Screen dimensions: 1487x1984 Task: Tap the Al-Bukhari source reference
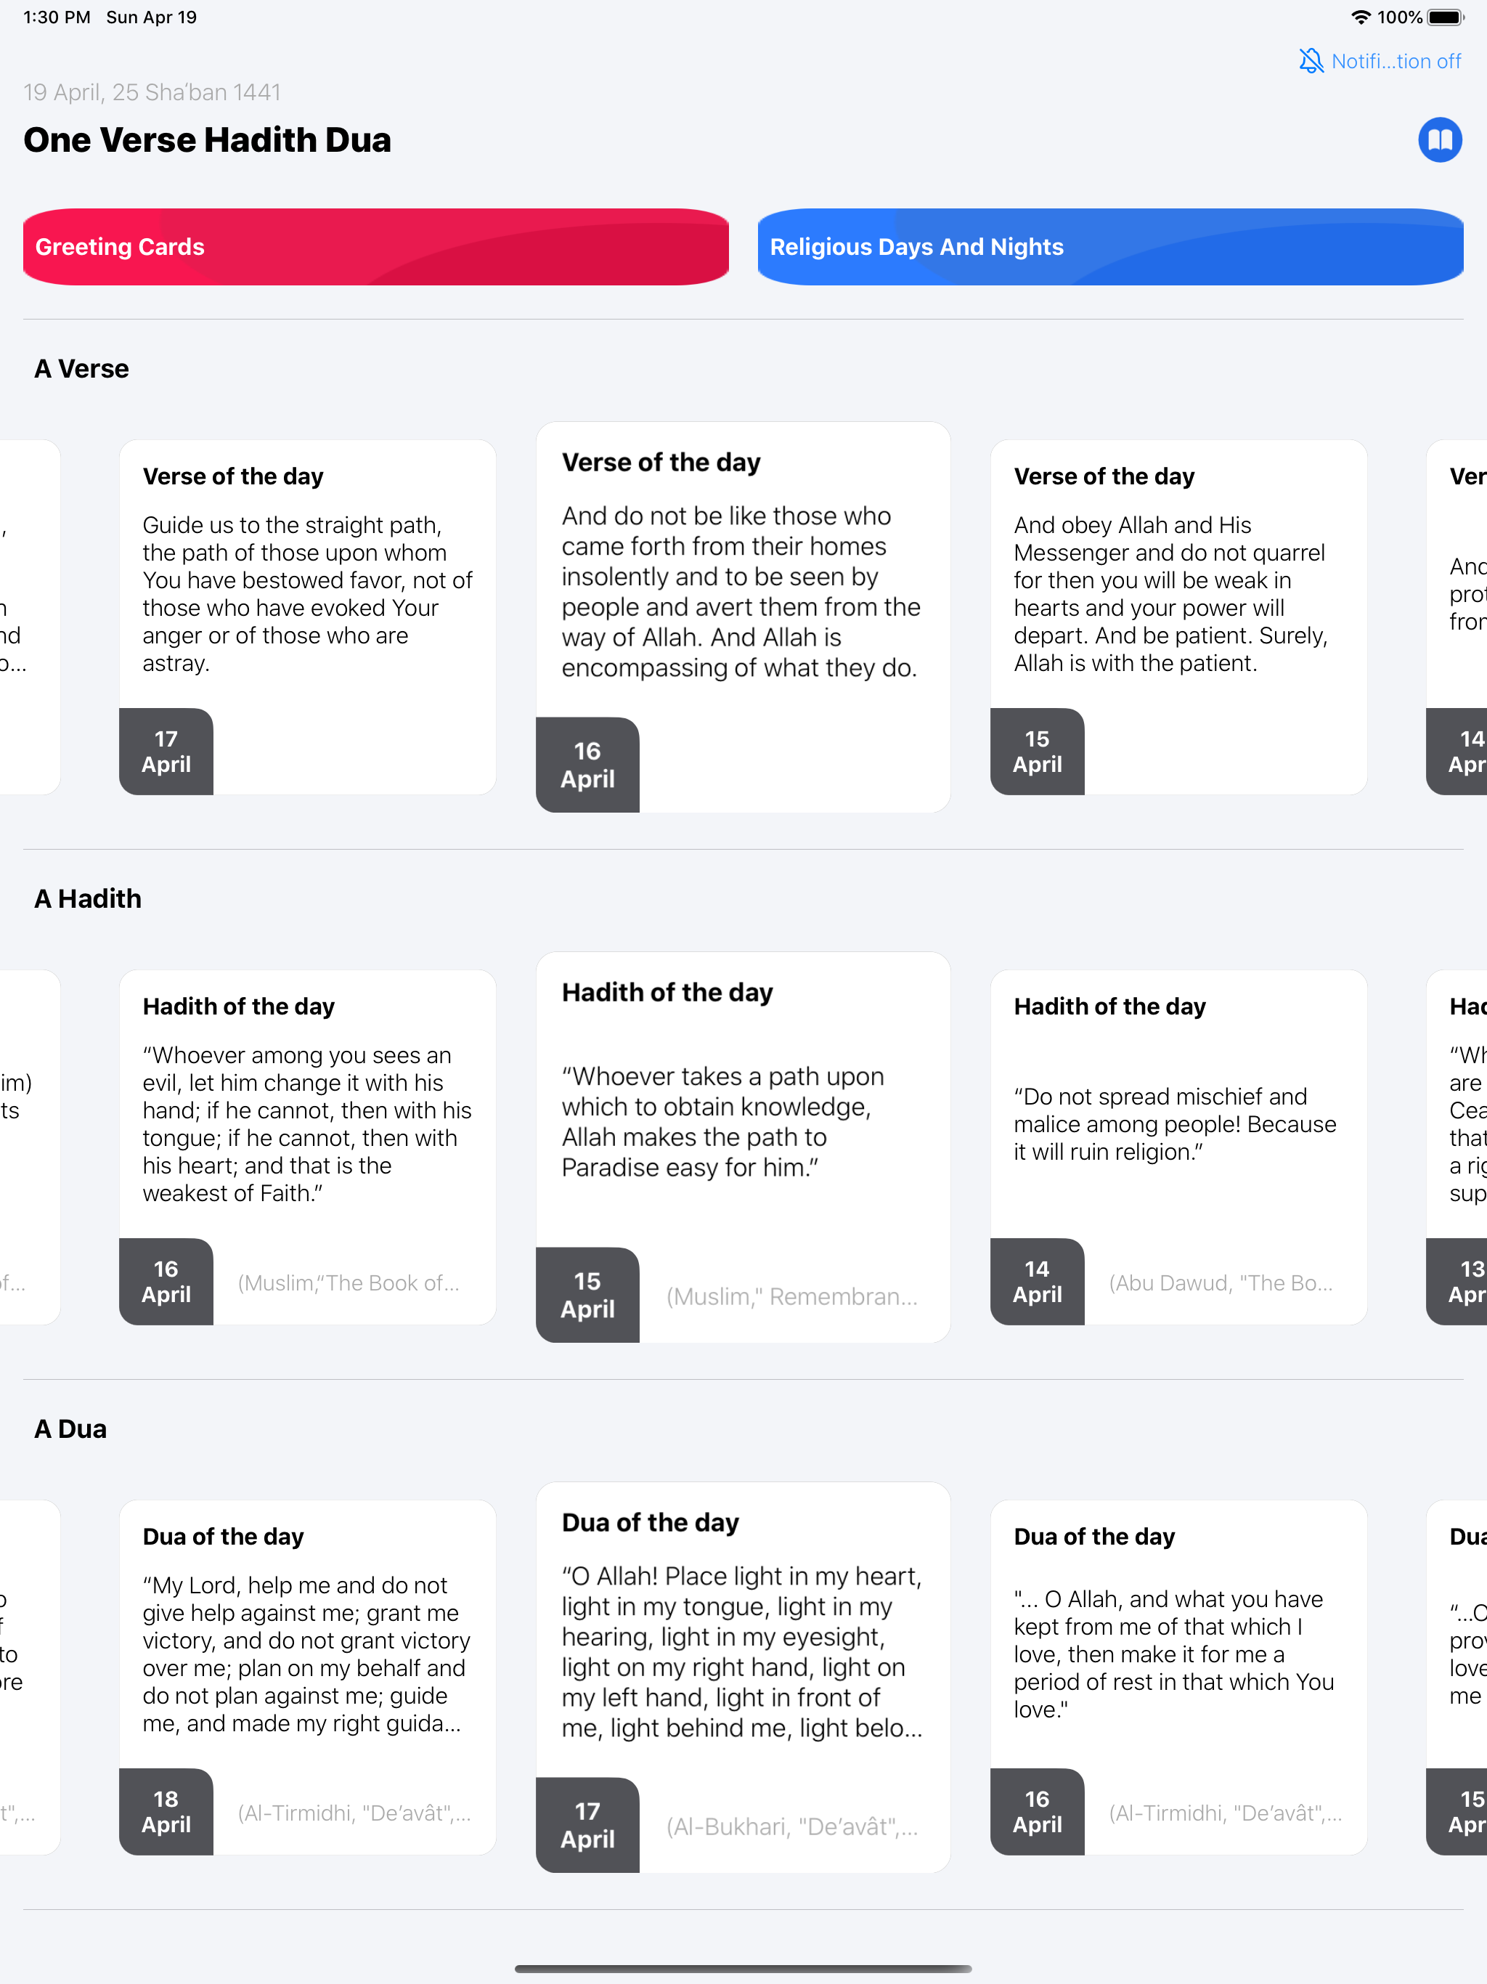(x=792, y=1826)
